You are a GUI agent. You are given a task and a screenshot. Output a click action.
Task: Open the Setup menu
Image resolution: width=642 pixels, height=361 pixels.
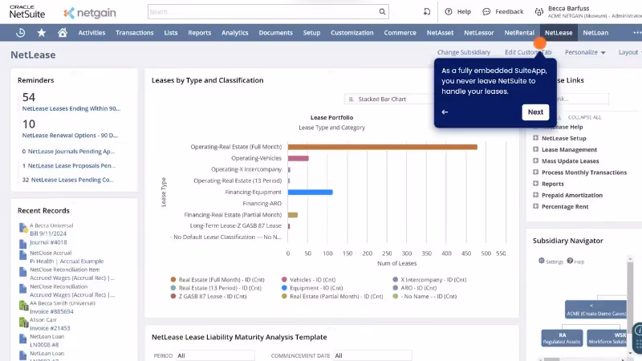click(x=311, y=33)
